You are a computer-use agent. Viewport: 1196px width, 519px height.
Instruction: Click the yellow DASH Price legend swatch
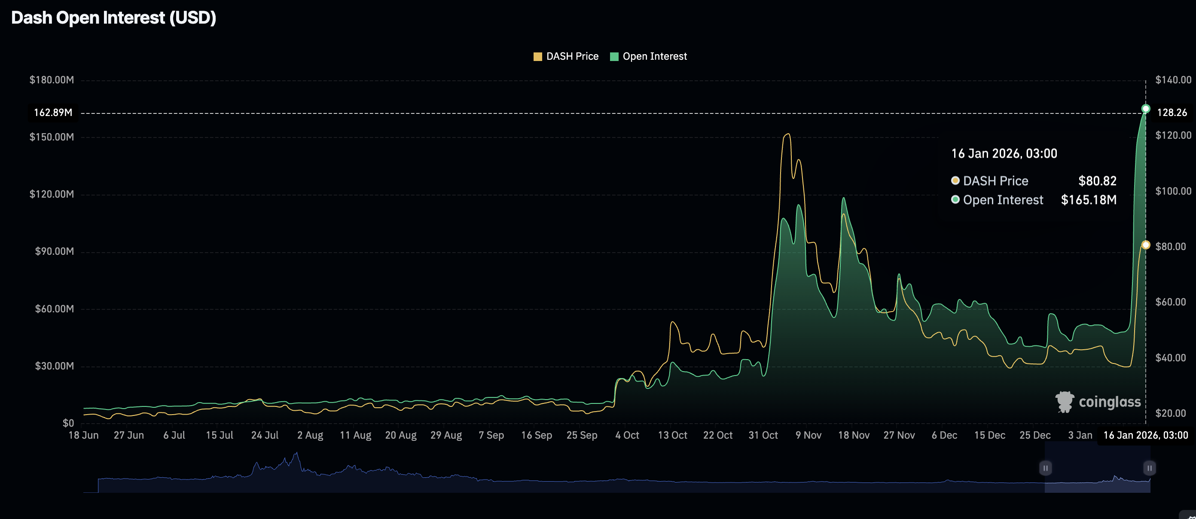point(538,57)
